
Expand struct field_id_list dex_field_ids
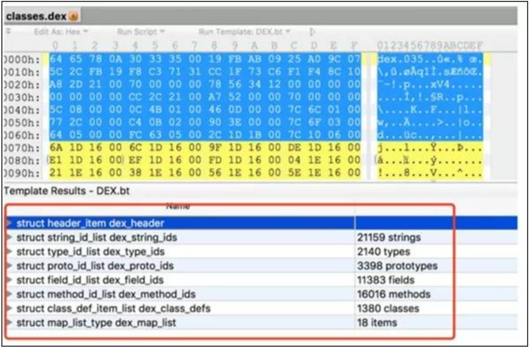coord(9,280)
